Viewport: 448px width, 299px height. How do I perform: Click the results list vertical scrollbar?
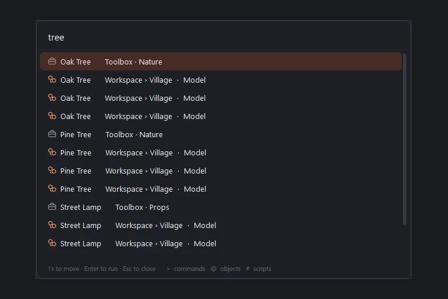pos(404,139)
